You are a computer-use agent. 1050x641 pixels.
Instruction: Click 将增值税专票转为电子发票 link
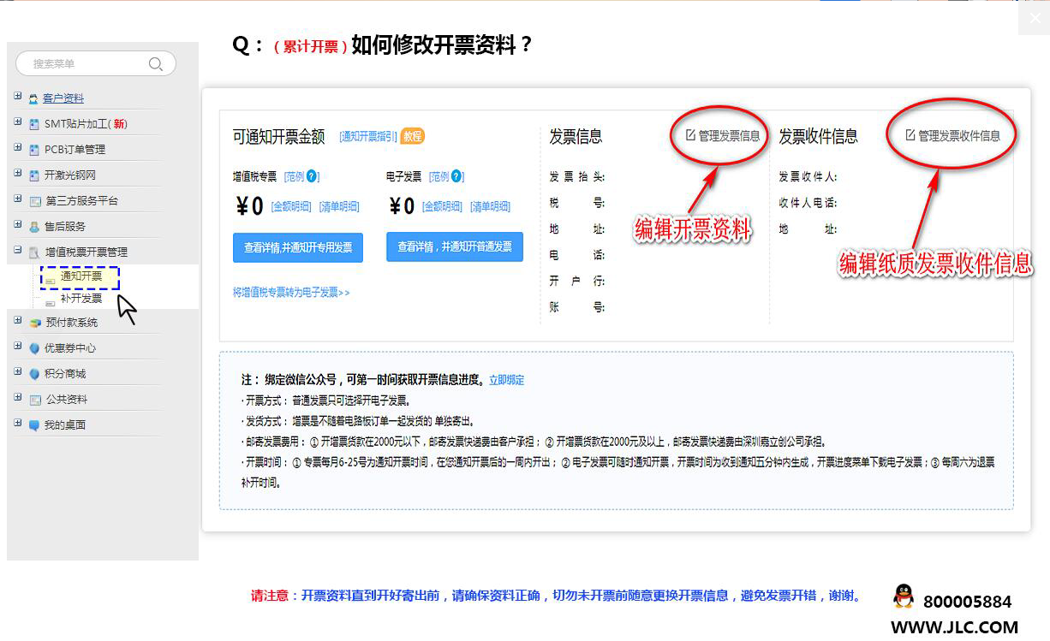pos(291,293)
